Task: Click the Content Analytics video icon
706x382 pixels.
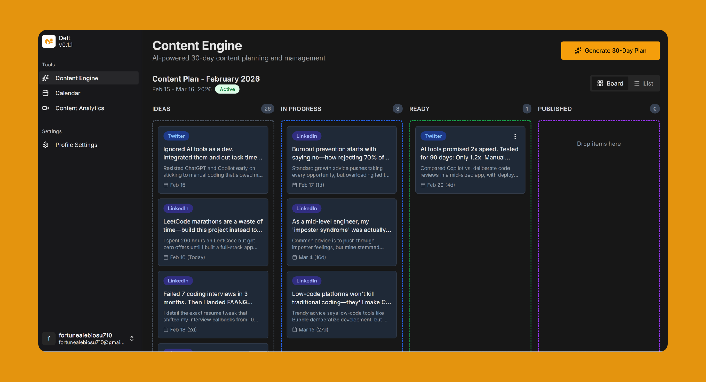Action: [x=46, y=108]
